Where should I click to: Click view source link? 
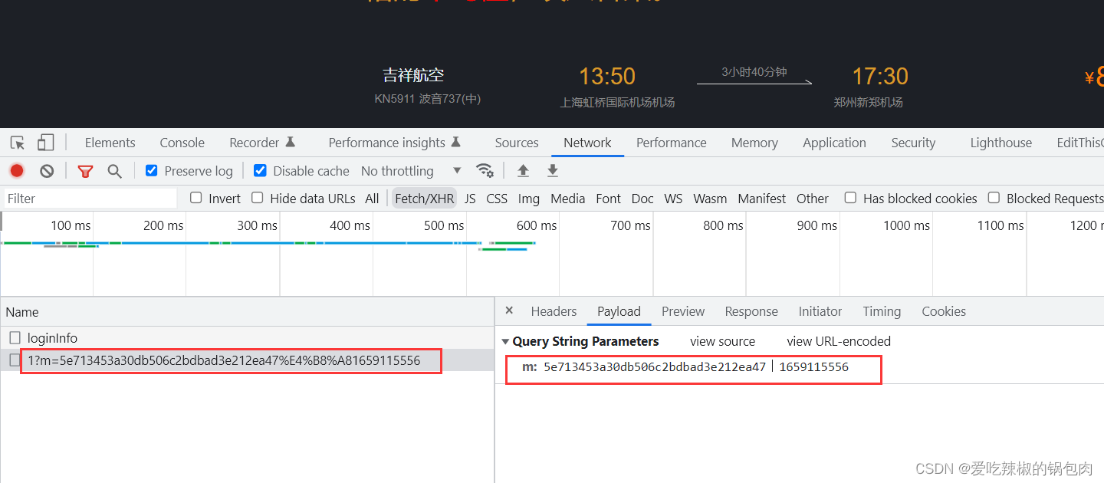pyautogui.click(x=722, y=342)
